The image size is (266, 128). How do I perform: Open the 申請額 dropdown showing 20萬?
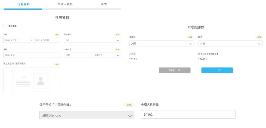tap(161, 44)
